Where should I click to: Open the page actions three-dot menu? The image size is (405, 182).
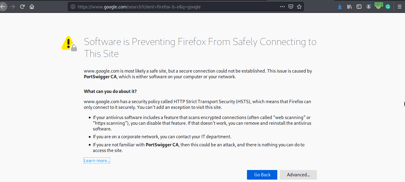click(x=282, y=7)
